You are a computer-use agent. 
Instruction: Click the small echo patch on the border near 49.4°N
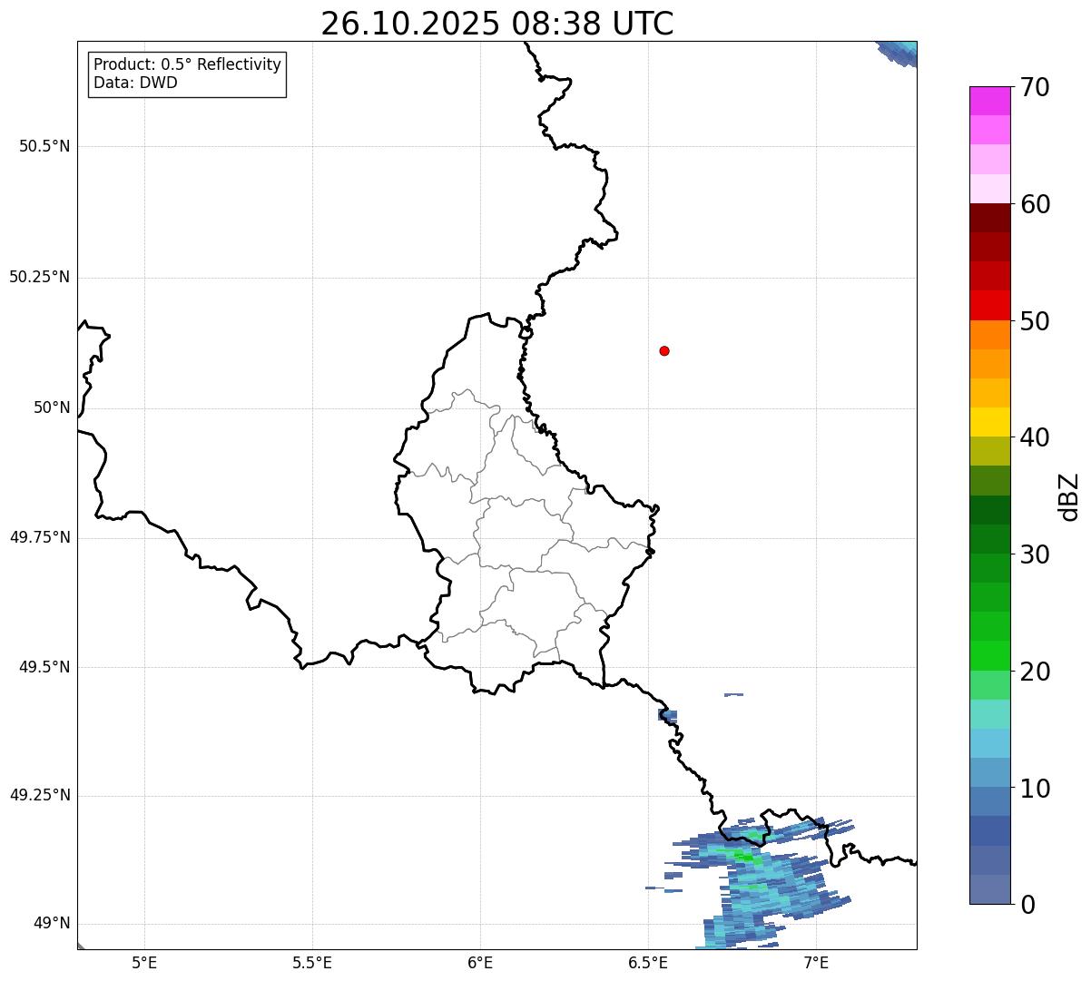(x=668, y=716)
